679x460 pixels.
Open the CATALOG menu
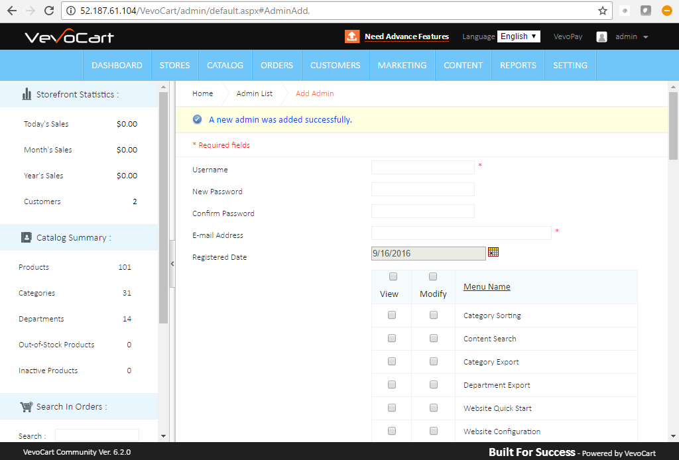tap(225, 66)
